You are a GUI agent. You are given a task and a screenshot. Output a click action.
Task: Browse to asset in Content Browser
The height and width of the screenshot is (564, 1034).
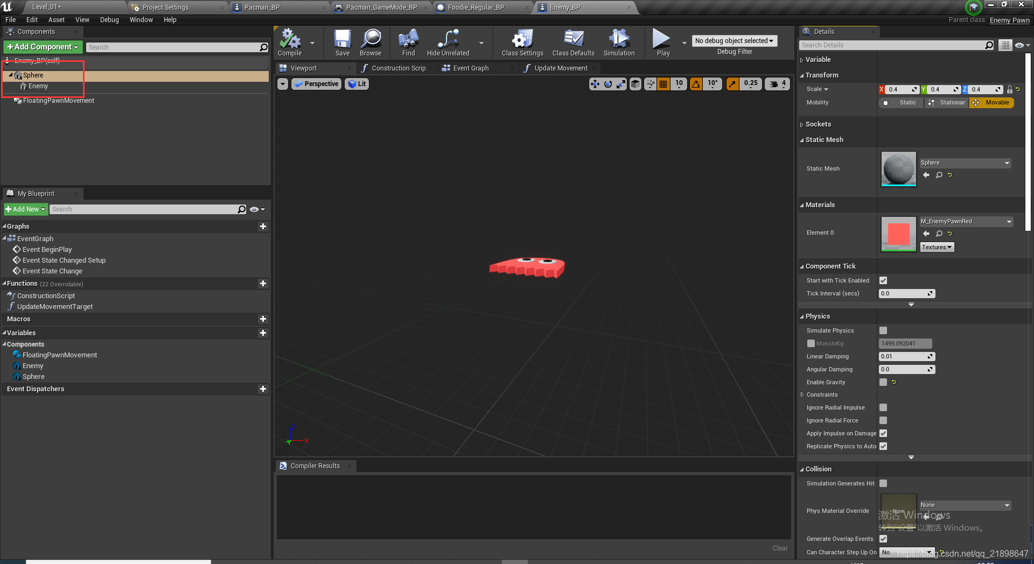(371, 43)
